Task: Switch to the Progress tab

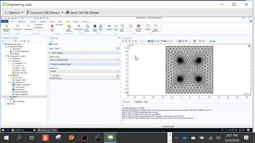Action: [139, 102]
